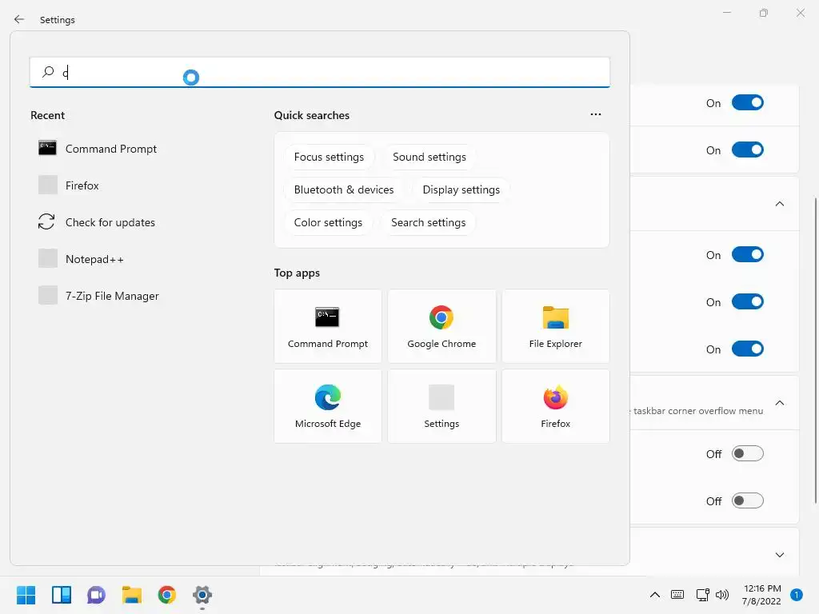Launch Google Chrome from Top apps
The width and height of the screenshot is (819, 614).
coord(441,326)
